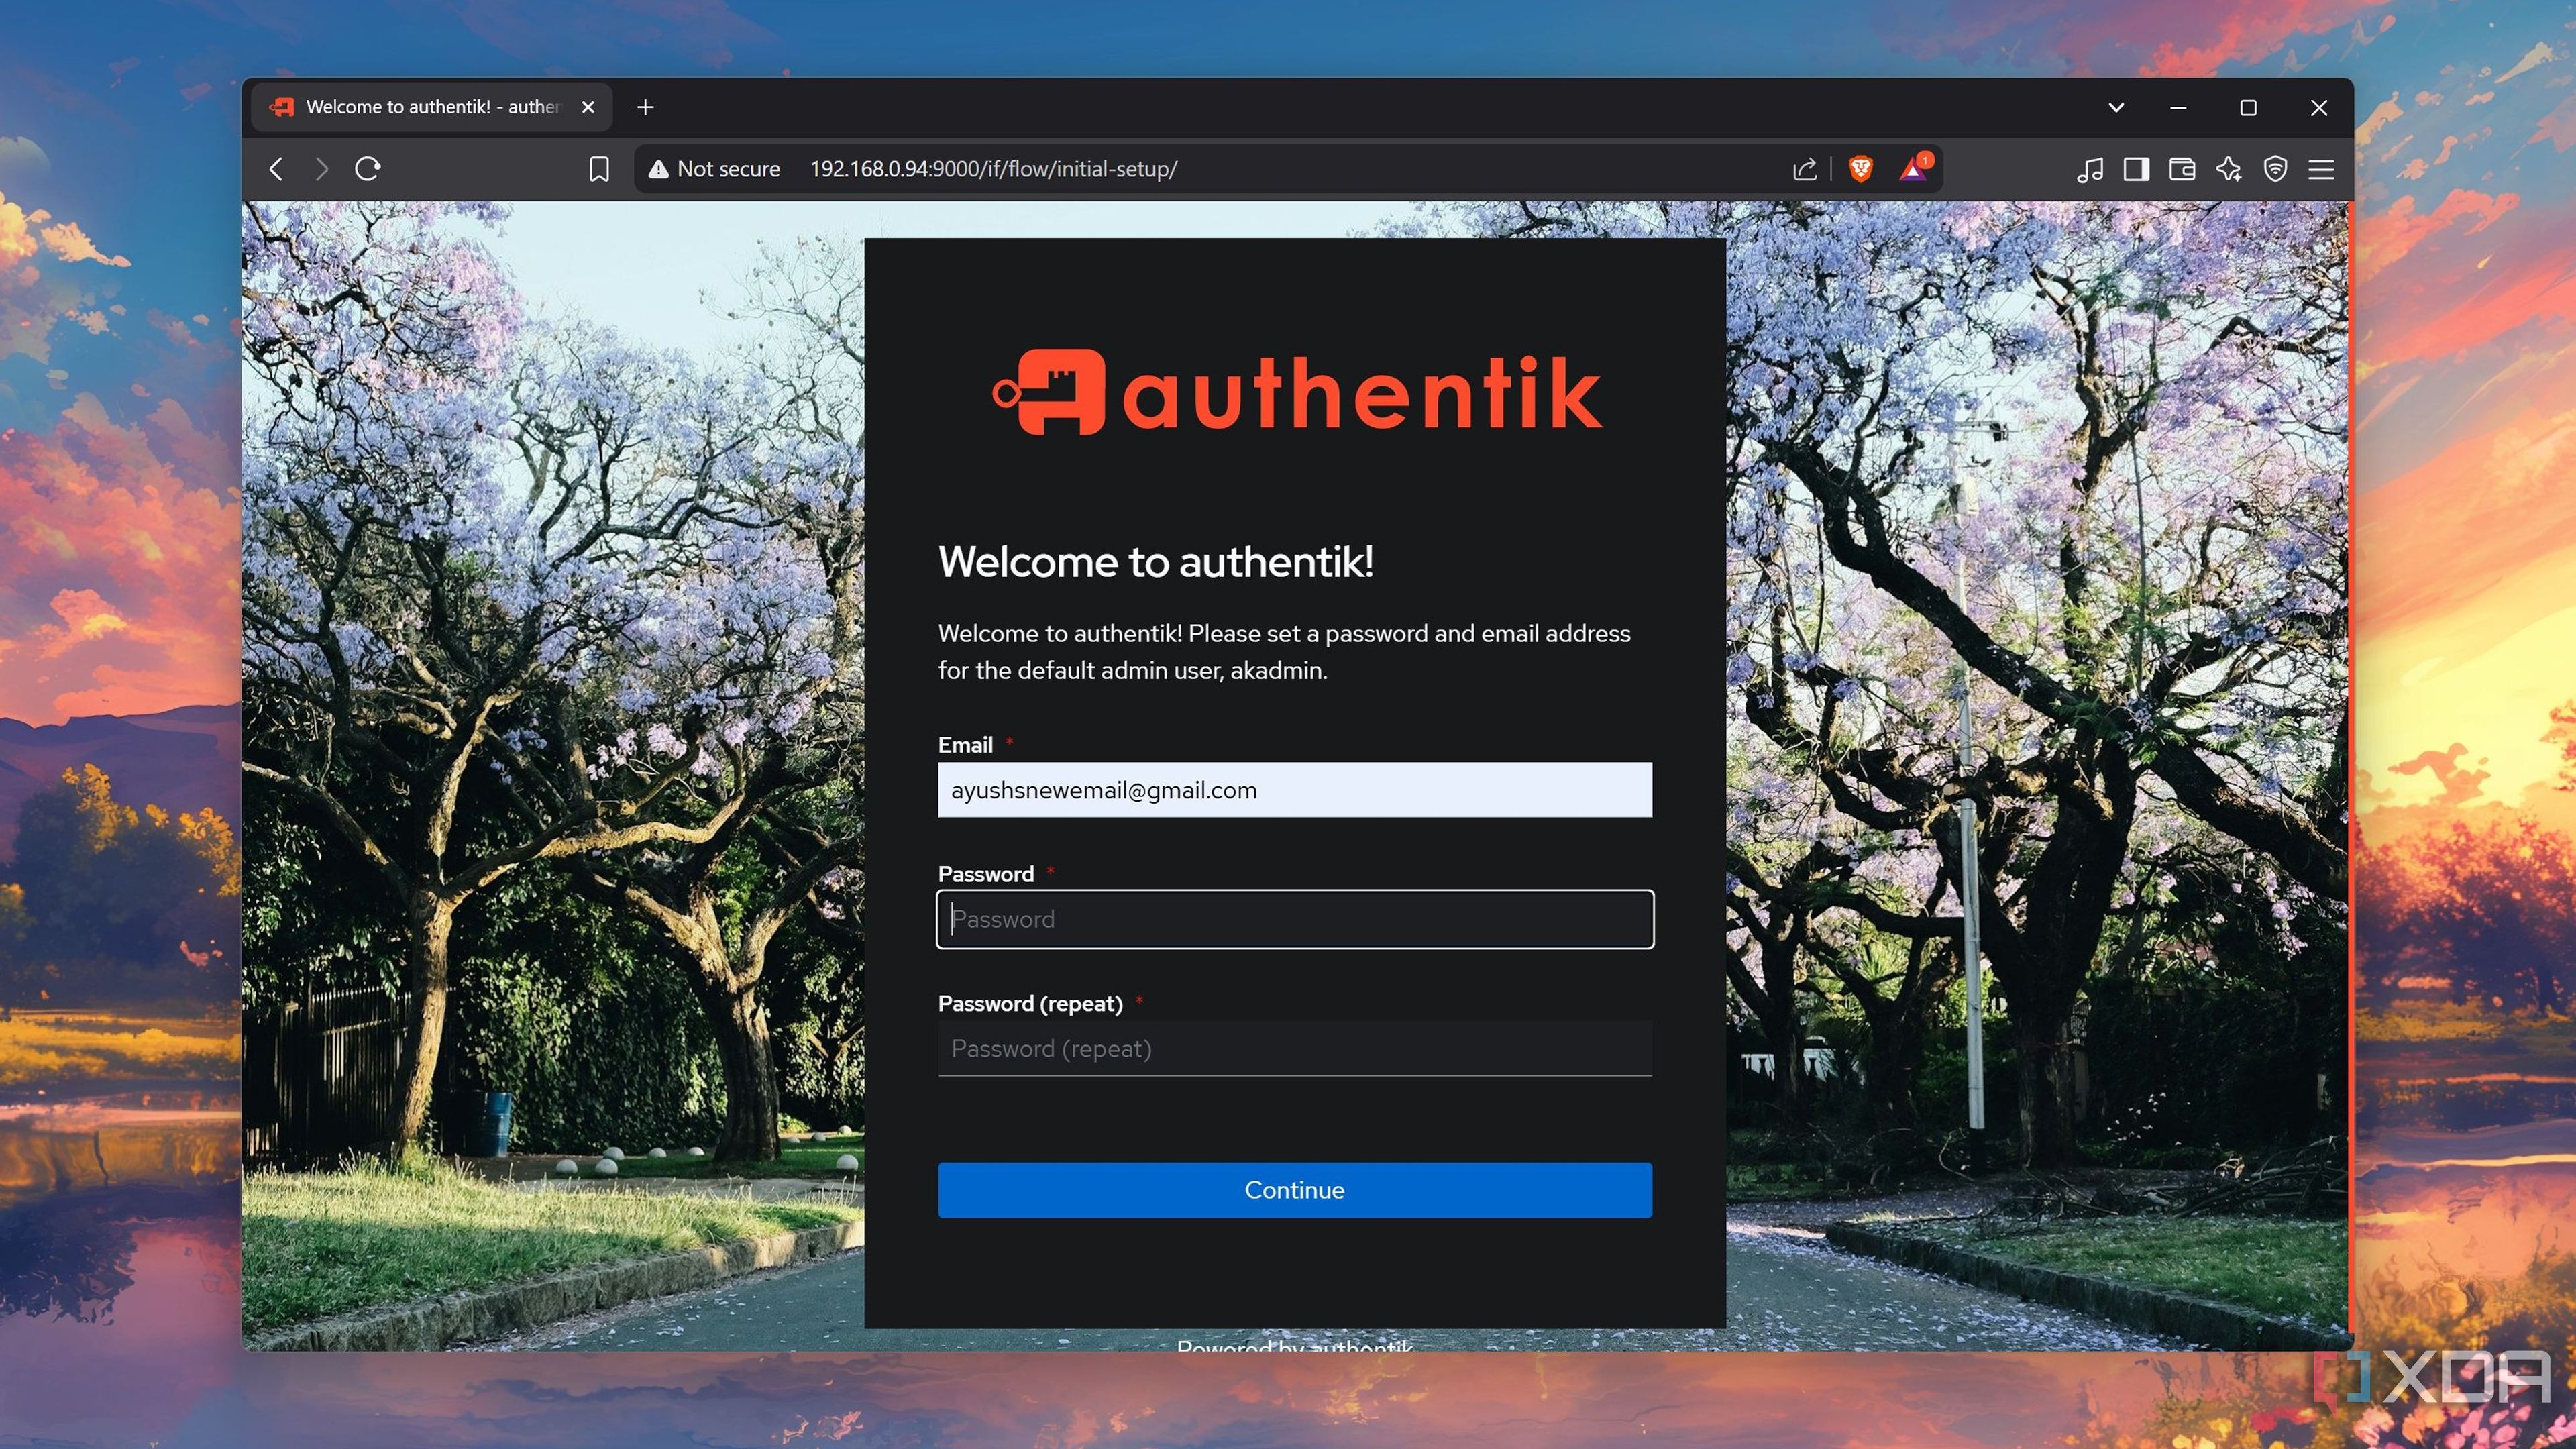Expand the tab search dropdown arrow
This screenshot has width=2576, height=1449.
(x=2116, y=107)
